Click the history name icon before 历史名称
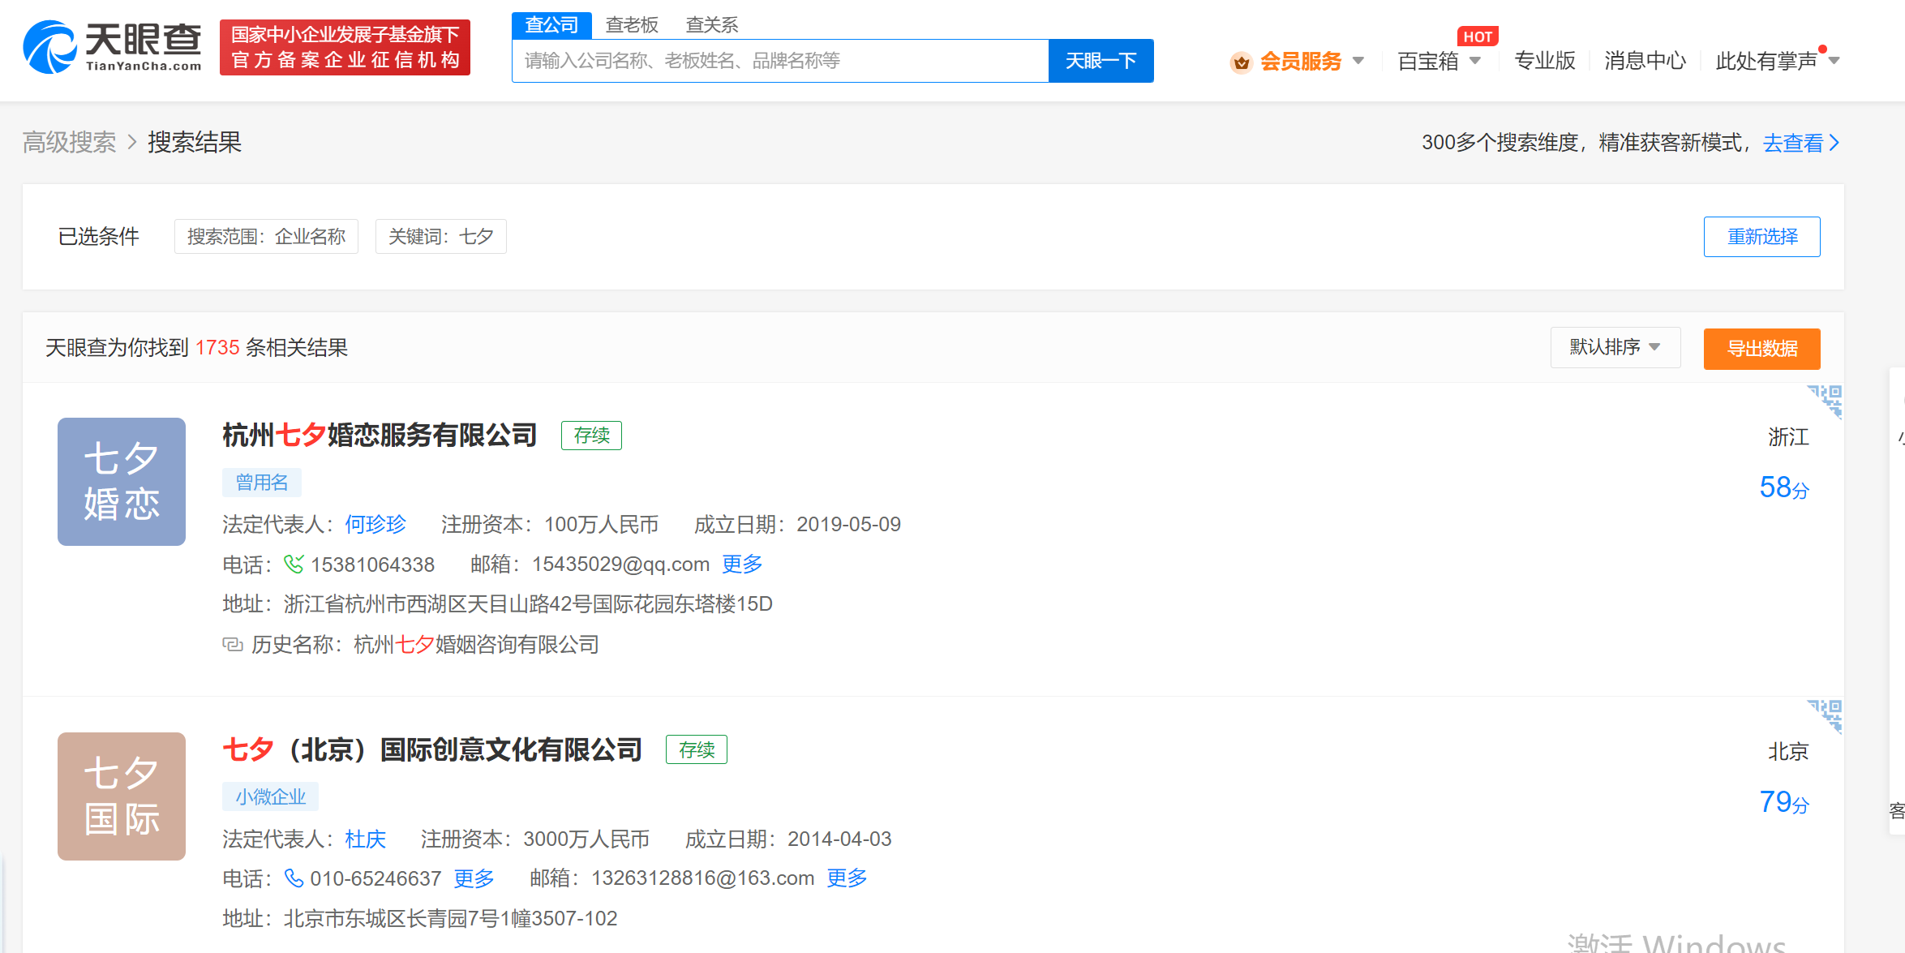This screenshot has height=953, width=1905. click(x=232, y=644)
